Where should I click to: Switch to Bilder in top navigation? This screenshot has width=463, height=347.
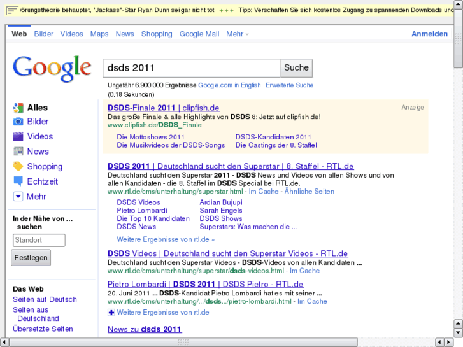44,34
